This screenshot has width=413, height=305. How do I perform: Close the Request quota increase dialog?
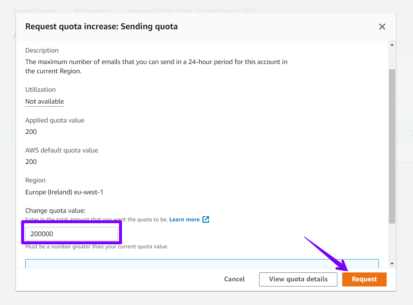click(x=382, y=27)
